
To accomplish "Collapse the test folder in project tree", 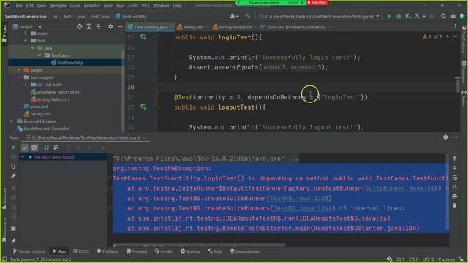I will pos(26,41).
